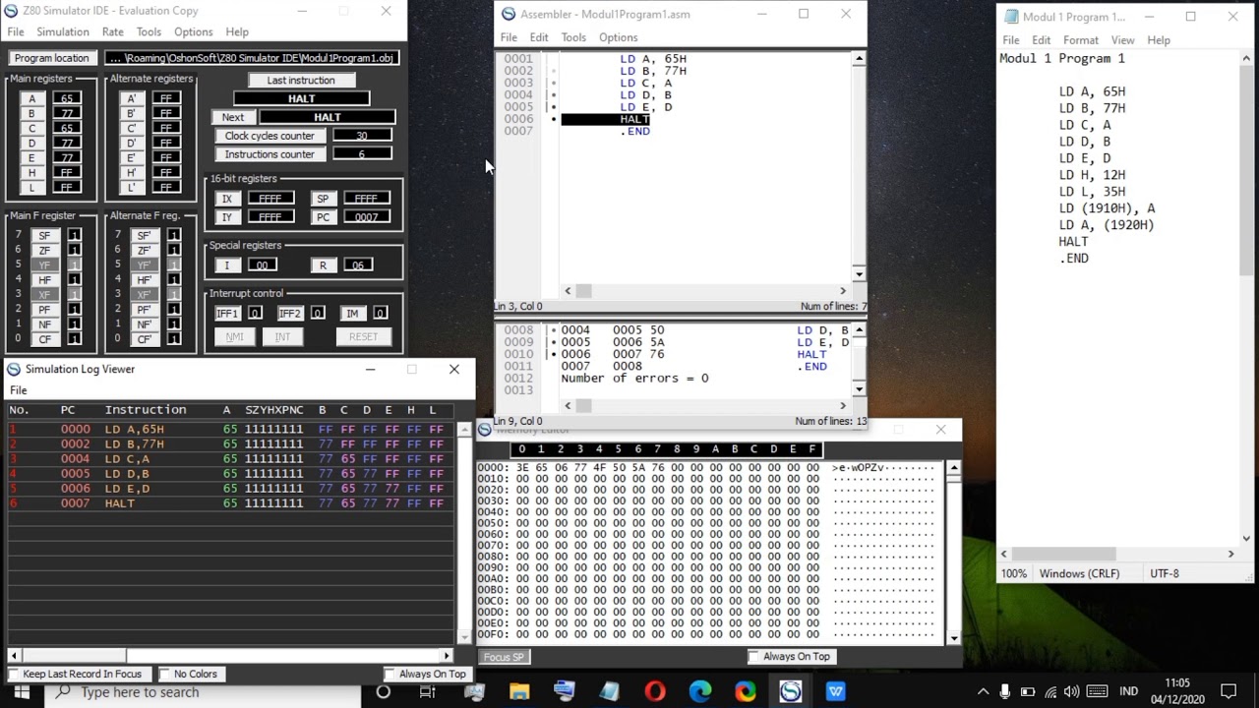Click the Focus SP button in Memory Editor
1259x708 pixels.
pyautogui.click(x=505, y=657)
